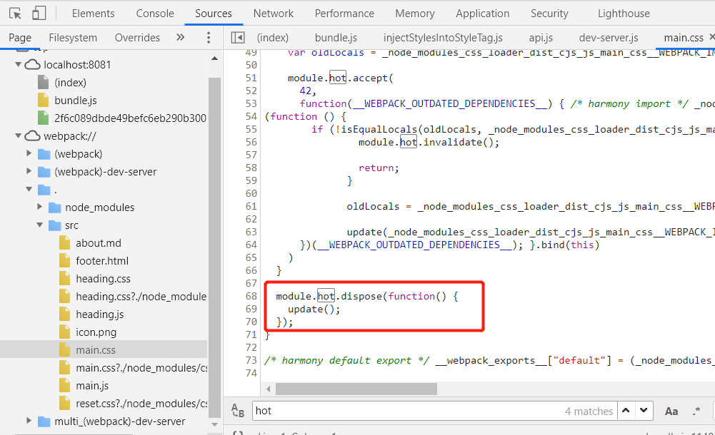Expand the node_modules folder

pos(40,207)
